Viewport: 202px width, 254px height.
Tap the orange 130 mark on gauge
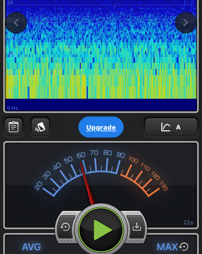click(x=164, y=186)
